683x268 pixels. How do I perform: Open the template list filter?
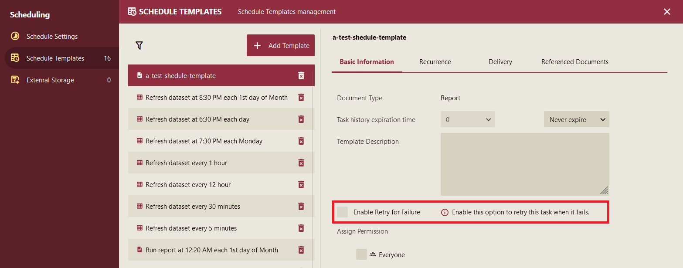pos(139,45)
